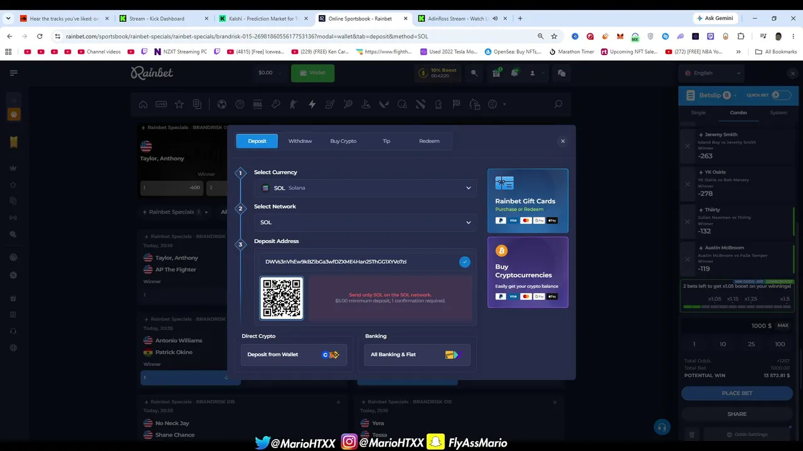Click the green Wallet button
Viewport: 803px width, 451px height.
pyautogui.click(x=312, y=73)
